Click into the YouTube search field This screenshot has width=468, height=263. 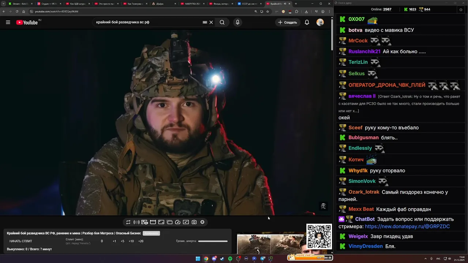pos(148,22)
